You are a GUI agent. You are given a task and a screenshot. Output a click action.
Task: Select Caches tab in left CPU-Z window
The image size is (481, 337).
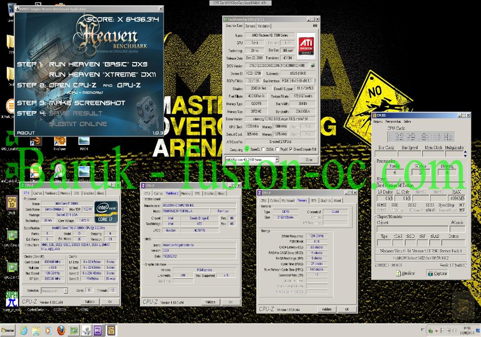[38, 193]
